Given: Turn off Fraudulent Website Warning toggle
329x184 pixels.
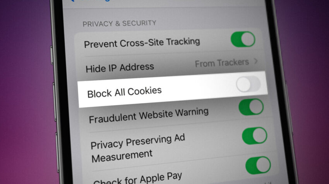Looking at the screenshot, I should (251, 107).
